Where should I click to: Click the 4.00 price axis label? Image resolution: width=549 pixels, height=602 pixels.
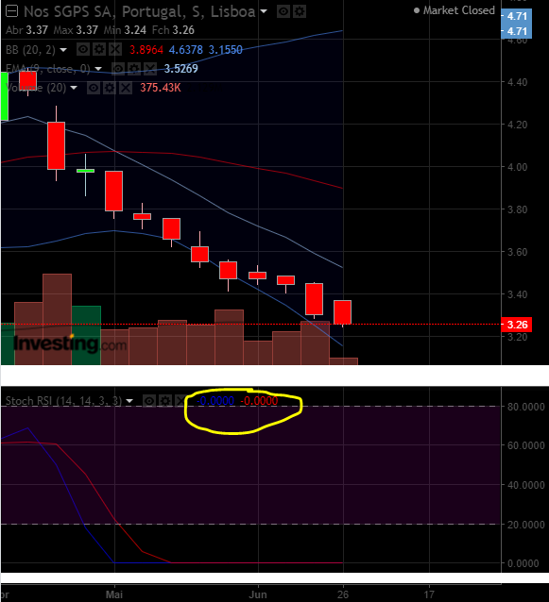tap(518, 167)
